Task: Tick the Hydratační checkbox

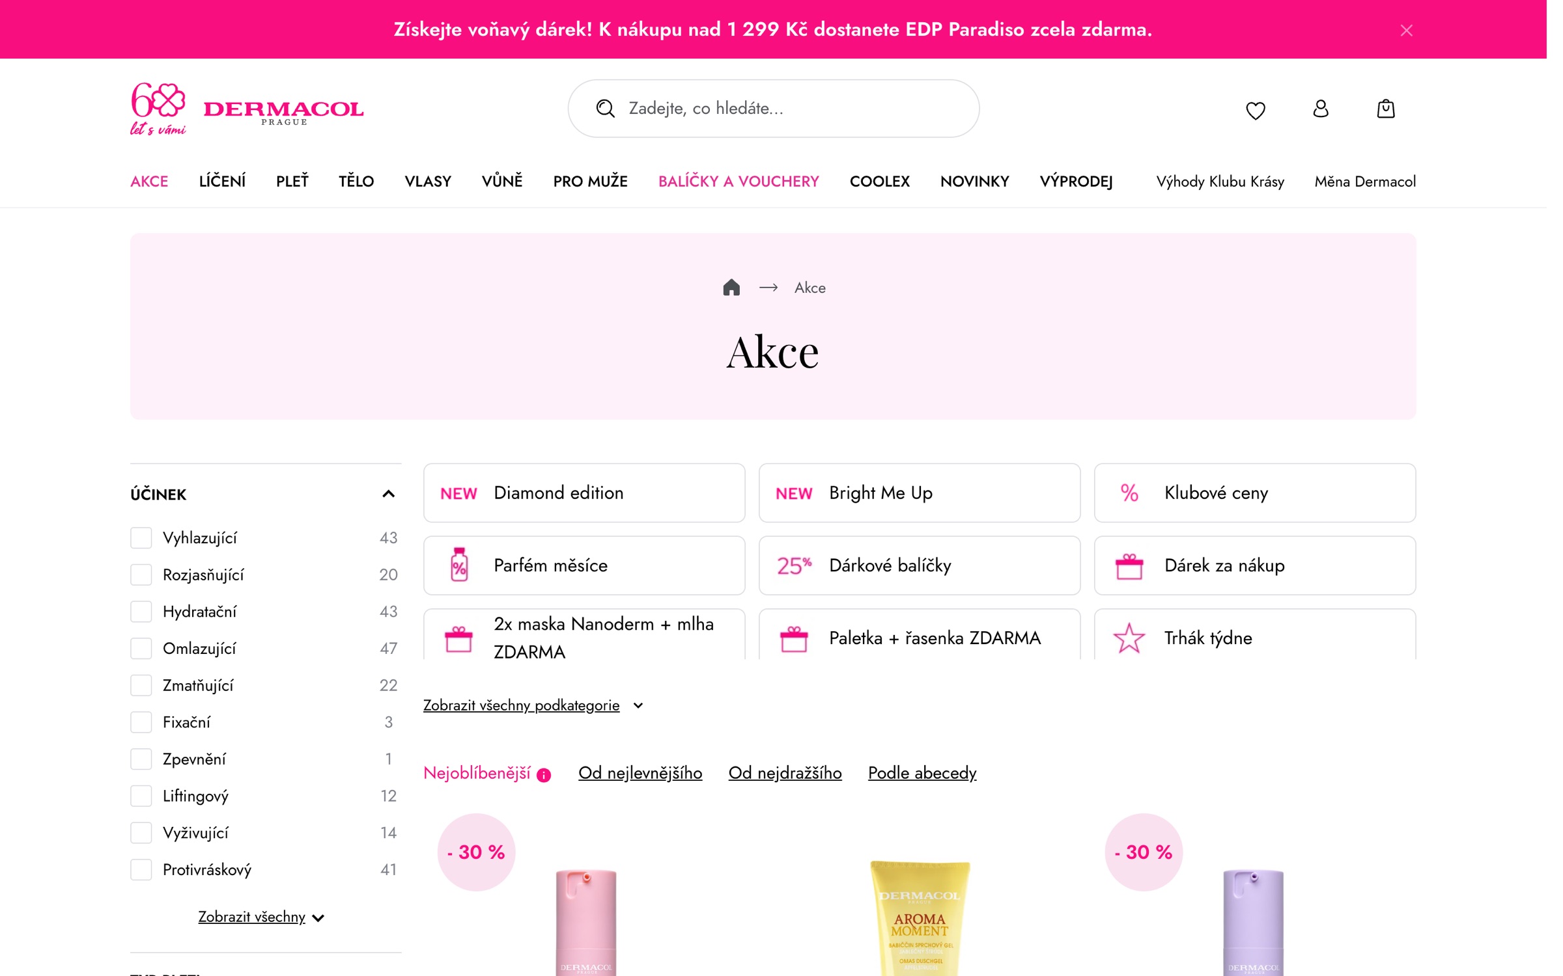Action: 141,612
